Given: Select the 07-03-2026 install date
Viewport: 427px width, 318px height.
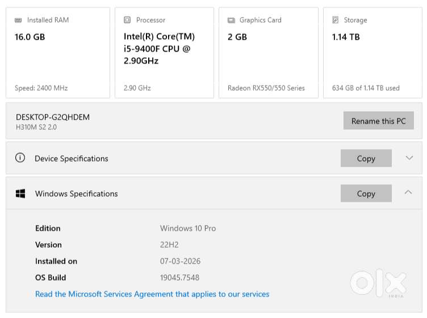Looking at the screenshot, I should [180, 261].
